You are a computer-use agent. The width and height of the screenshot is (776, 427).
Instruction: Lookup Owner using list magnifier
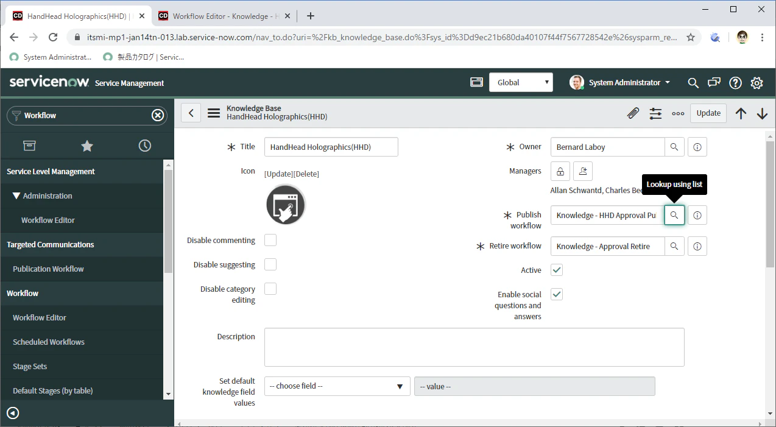(x=674, y=147)
